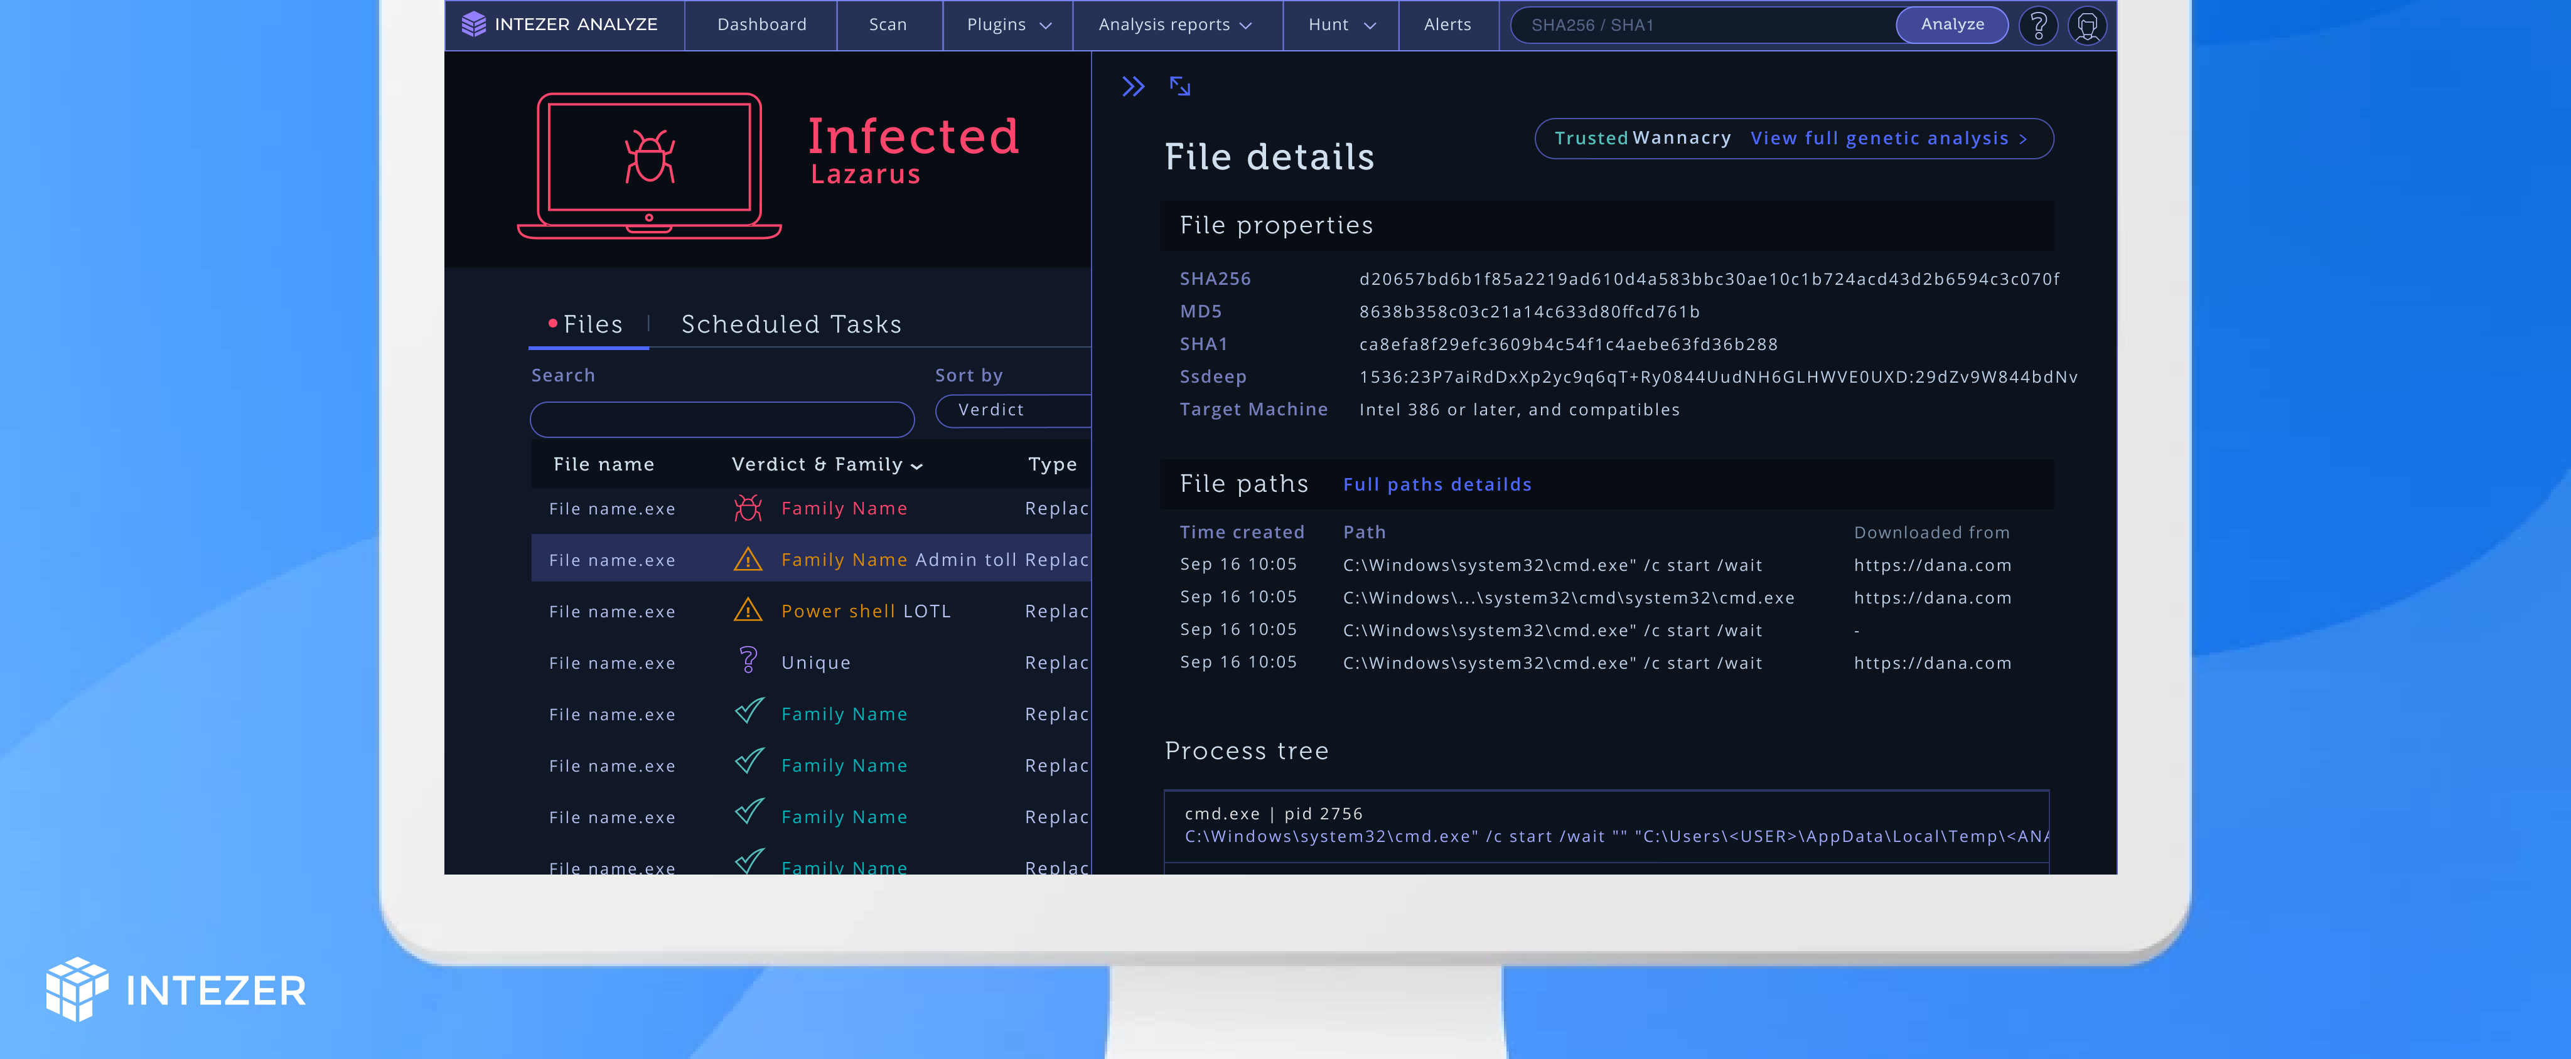The image size is (2571, 1059).
Task: Go to the Dashboard menu item
Action: tap(761, 24)
